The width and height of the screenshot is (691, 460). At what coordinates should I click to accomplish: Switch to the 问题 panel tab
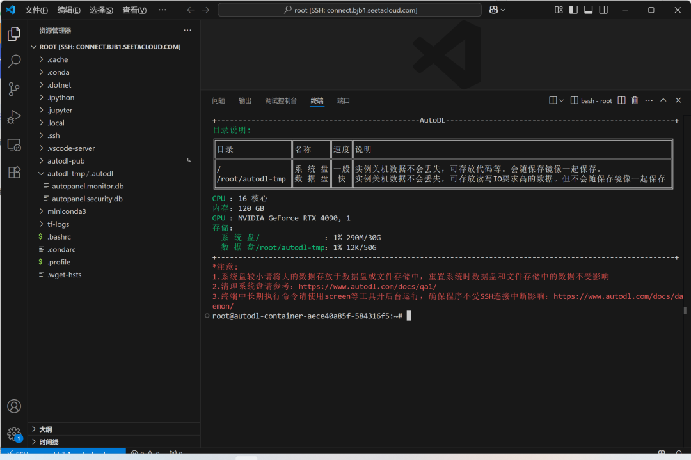pos(219,100)
